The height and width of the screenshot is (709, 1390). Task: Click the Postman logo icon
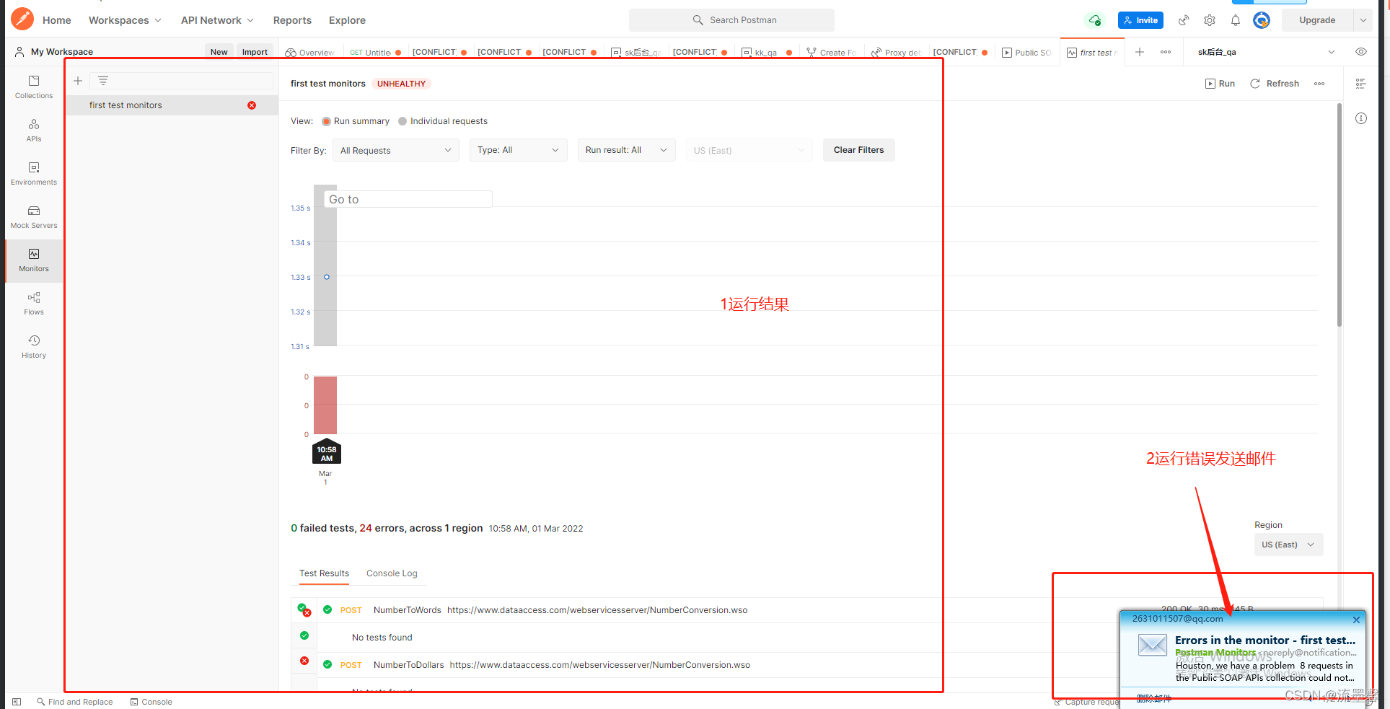point(22,19)
